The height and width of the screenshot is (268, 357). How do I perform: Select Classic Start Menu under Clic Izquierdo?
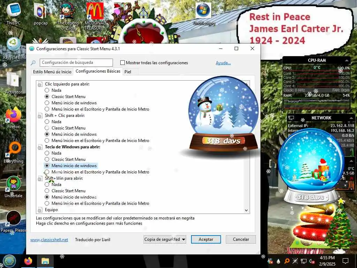tap(47, 97)
